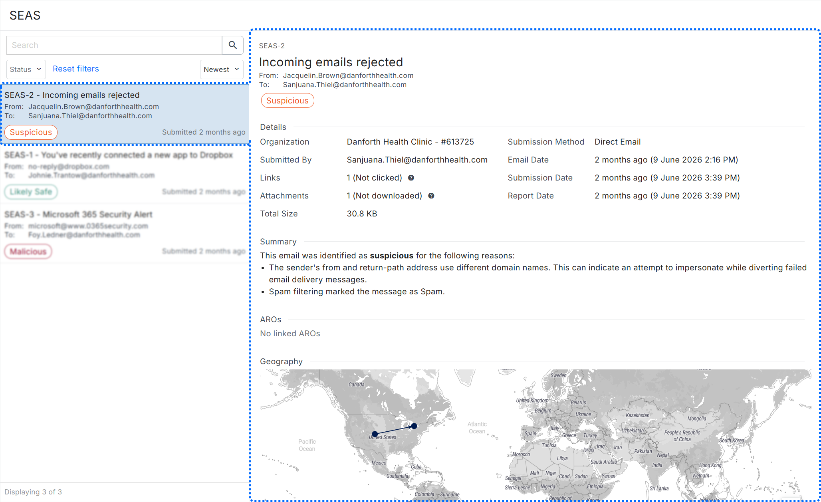Open the Newest sort dropdown

coord(222,69)
